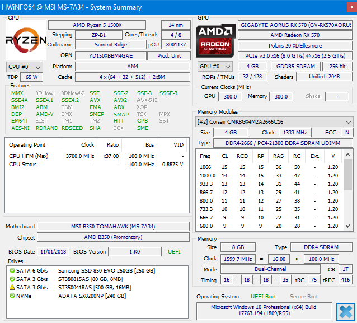Viewport: 357px width, 323px height.
Task: Click the 8001137 microcode field
Action: pos(176,45)
